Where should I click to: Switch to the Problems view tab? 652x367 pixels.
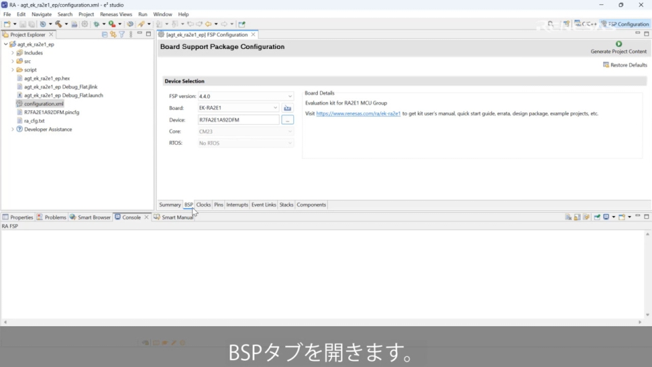(51, 217)
